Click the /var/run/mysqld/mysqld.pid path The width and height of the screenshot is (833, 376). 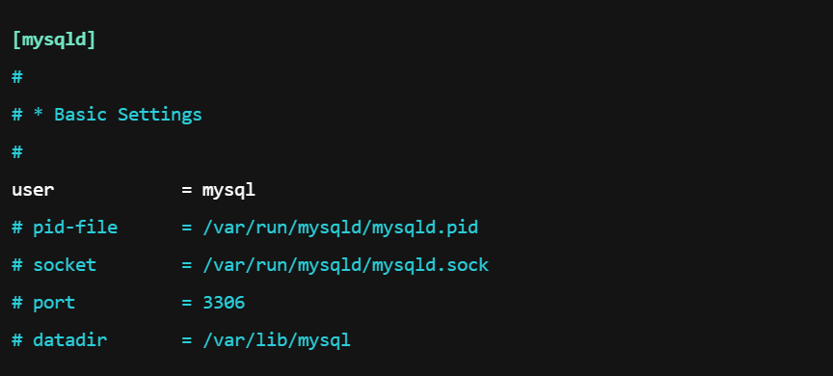340,228
